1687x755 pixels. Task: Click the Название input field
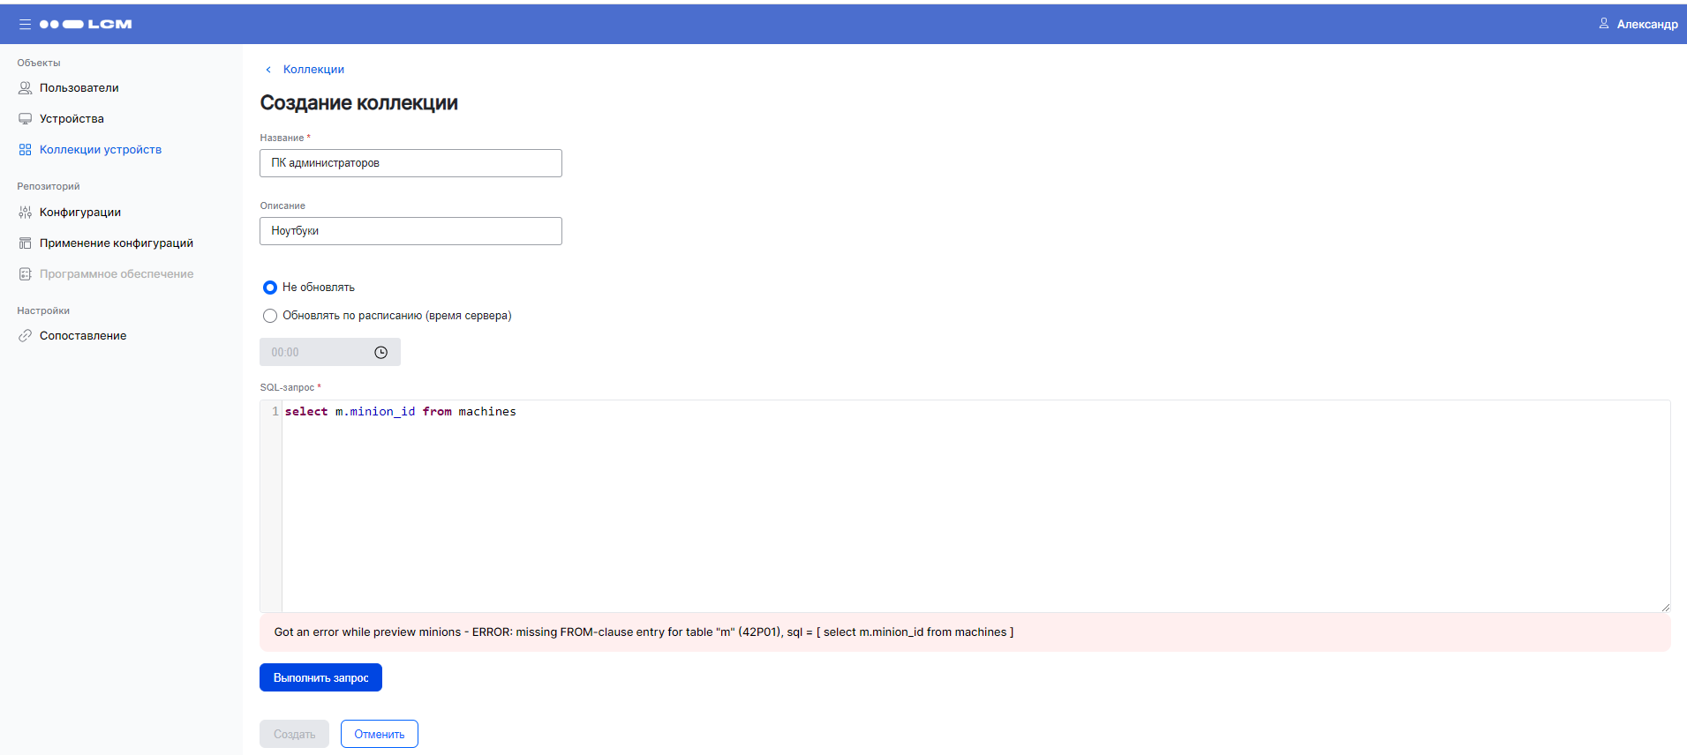410,163
